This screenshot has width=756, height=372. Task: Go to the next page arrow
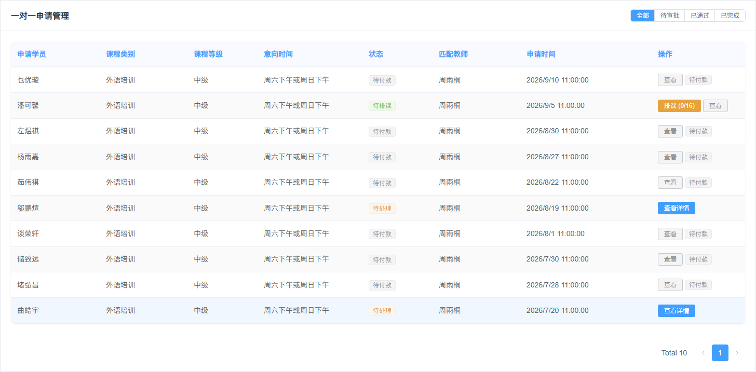(x=736, y=353)
